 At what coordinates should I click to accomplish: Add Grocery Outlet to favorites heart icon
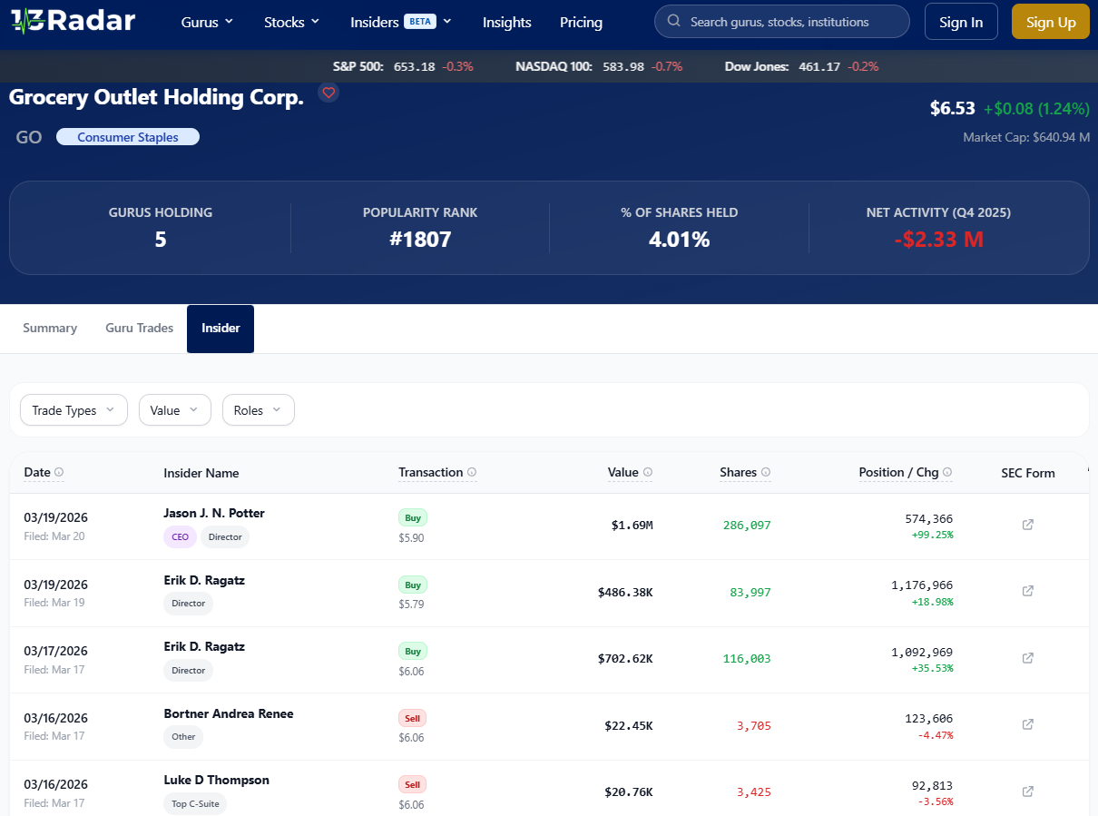328,93
